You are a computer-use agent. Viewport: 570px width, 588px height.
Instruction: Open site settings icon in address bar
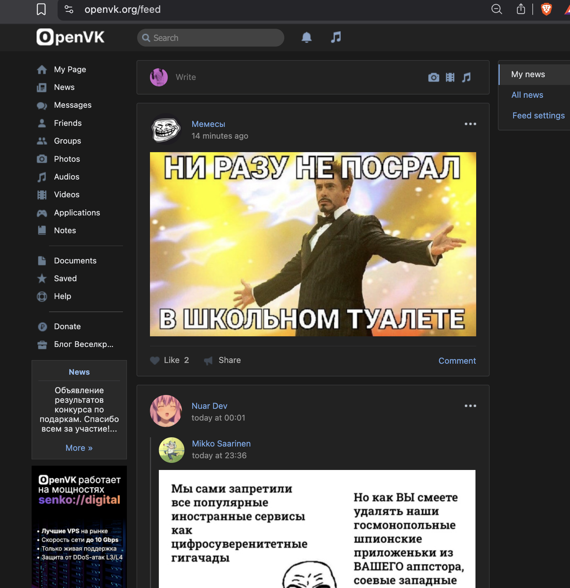(69, 9)
